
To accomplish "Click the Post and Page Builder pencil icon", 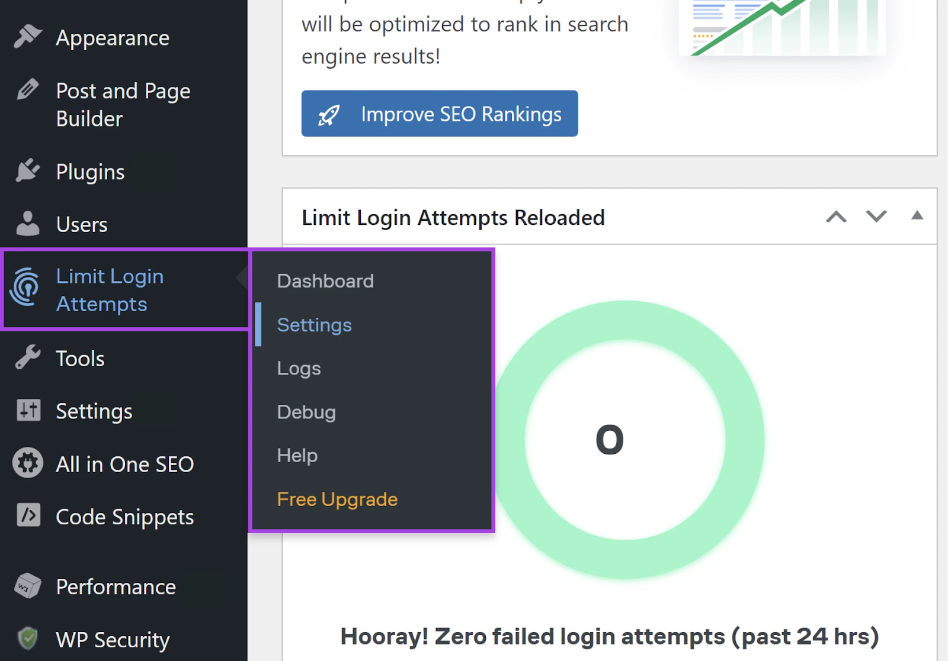I will tap(28, 89).
